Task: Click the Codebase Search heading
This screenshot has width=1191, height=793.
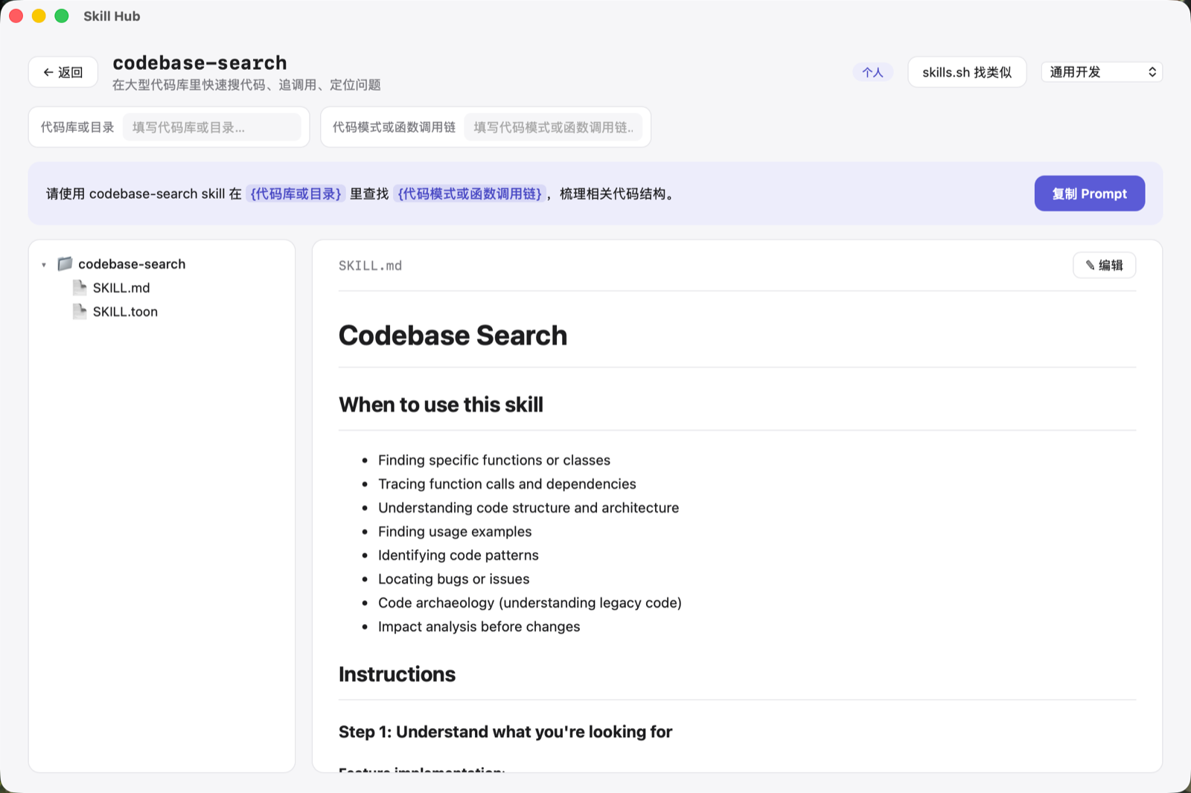Action: click(453, 335)
